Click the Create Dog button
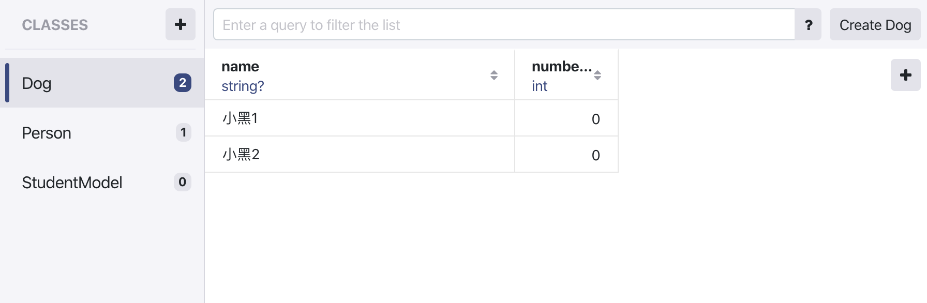The height and width of the screenshot is (303, 927). pos(875,25)
